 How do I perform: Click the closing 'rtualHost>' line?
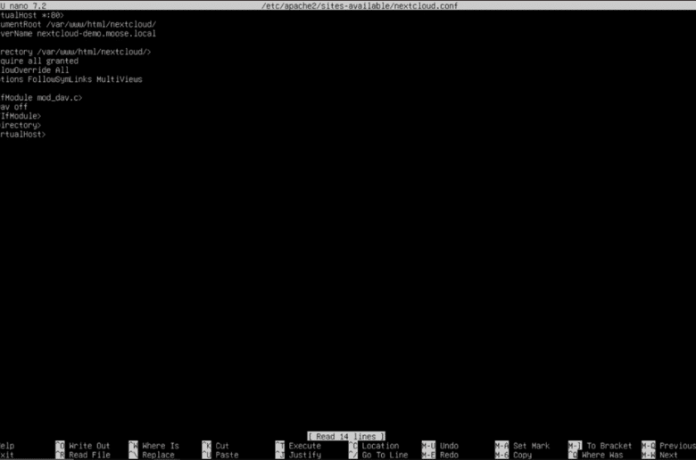point(22,135)
